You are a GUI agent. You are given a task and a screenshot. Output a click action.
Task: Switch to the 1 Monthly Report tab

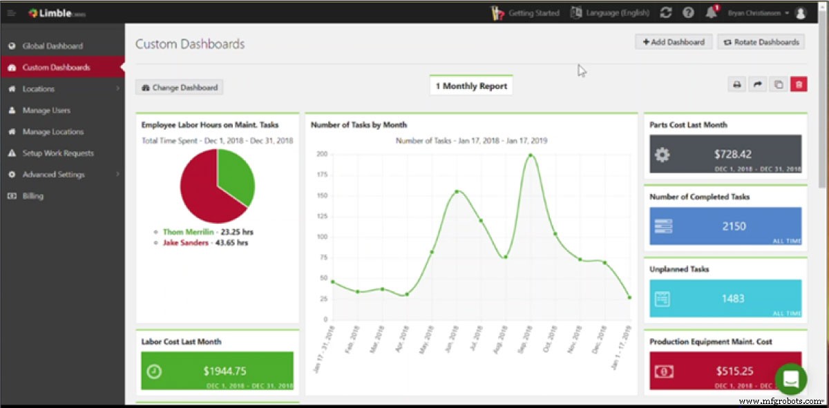pyautogui.click(x=471, y=86)
